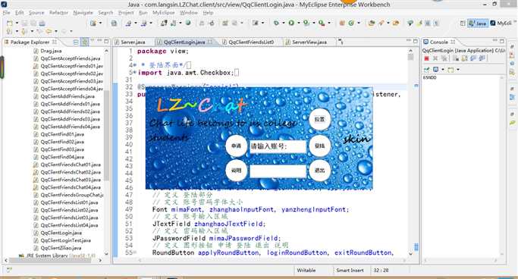Switch to the MyEclipse perspective button

[502, 23]
